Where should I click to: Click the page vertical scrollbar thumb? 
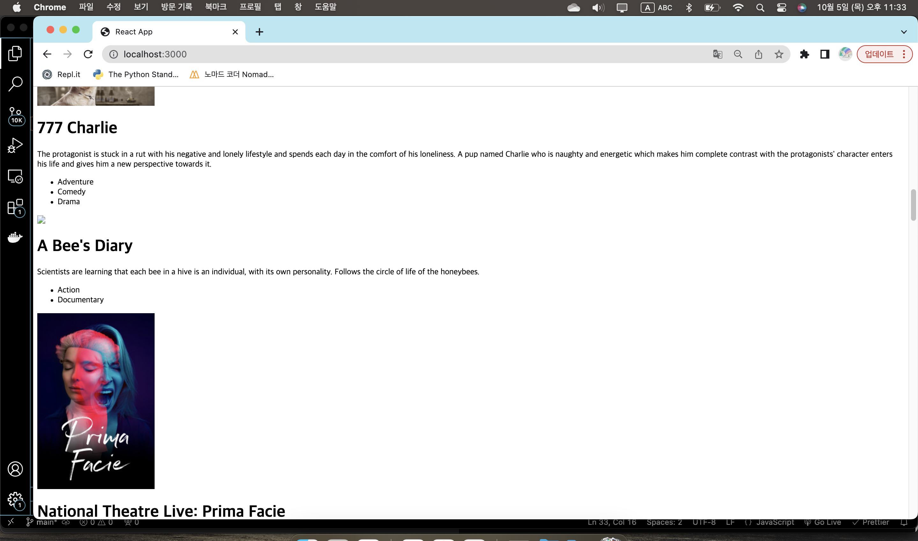[913, 205]
